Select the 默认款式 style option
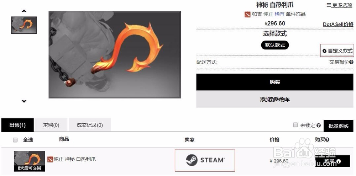Image resolution: width=356 pixels, height=176 pixels. [x=275, y=45]
